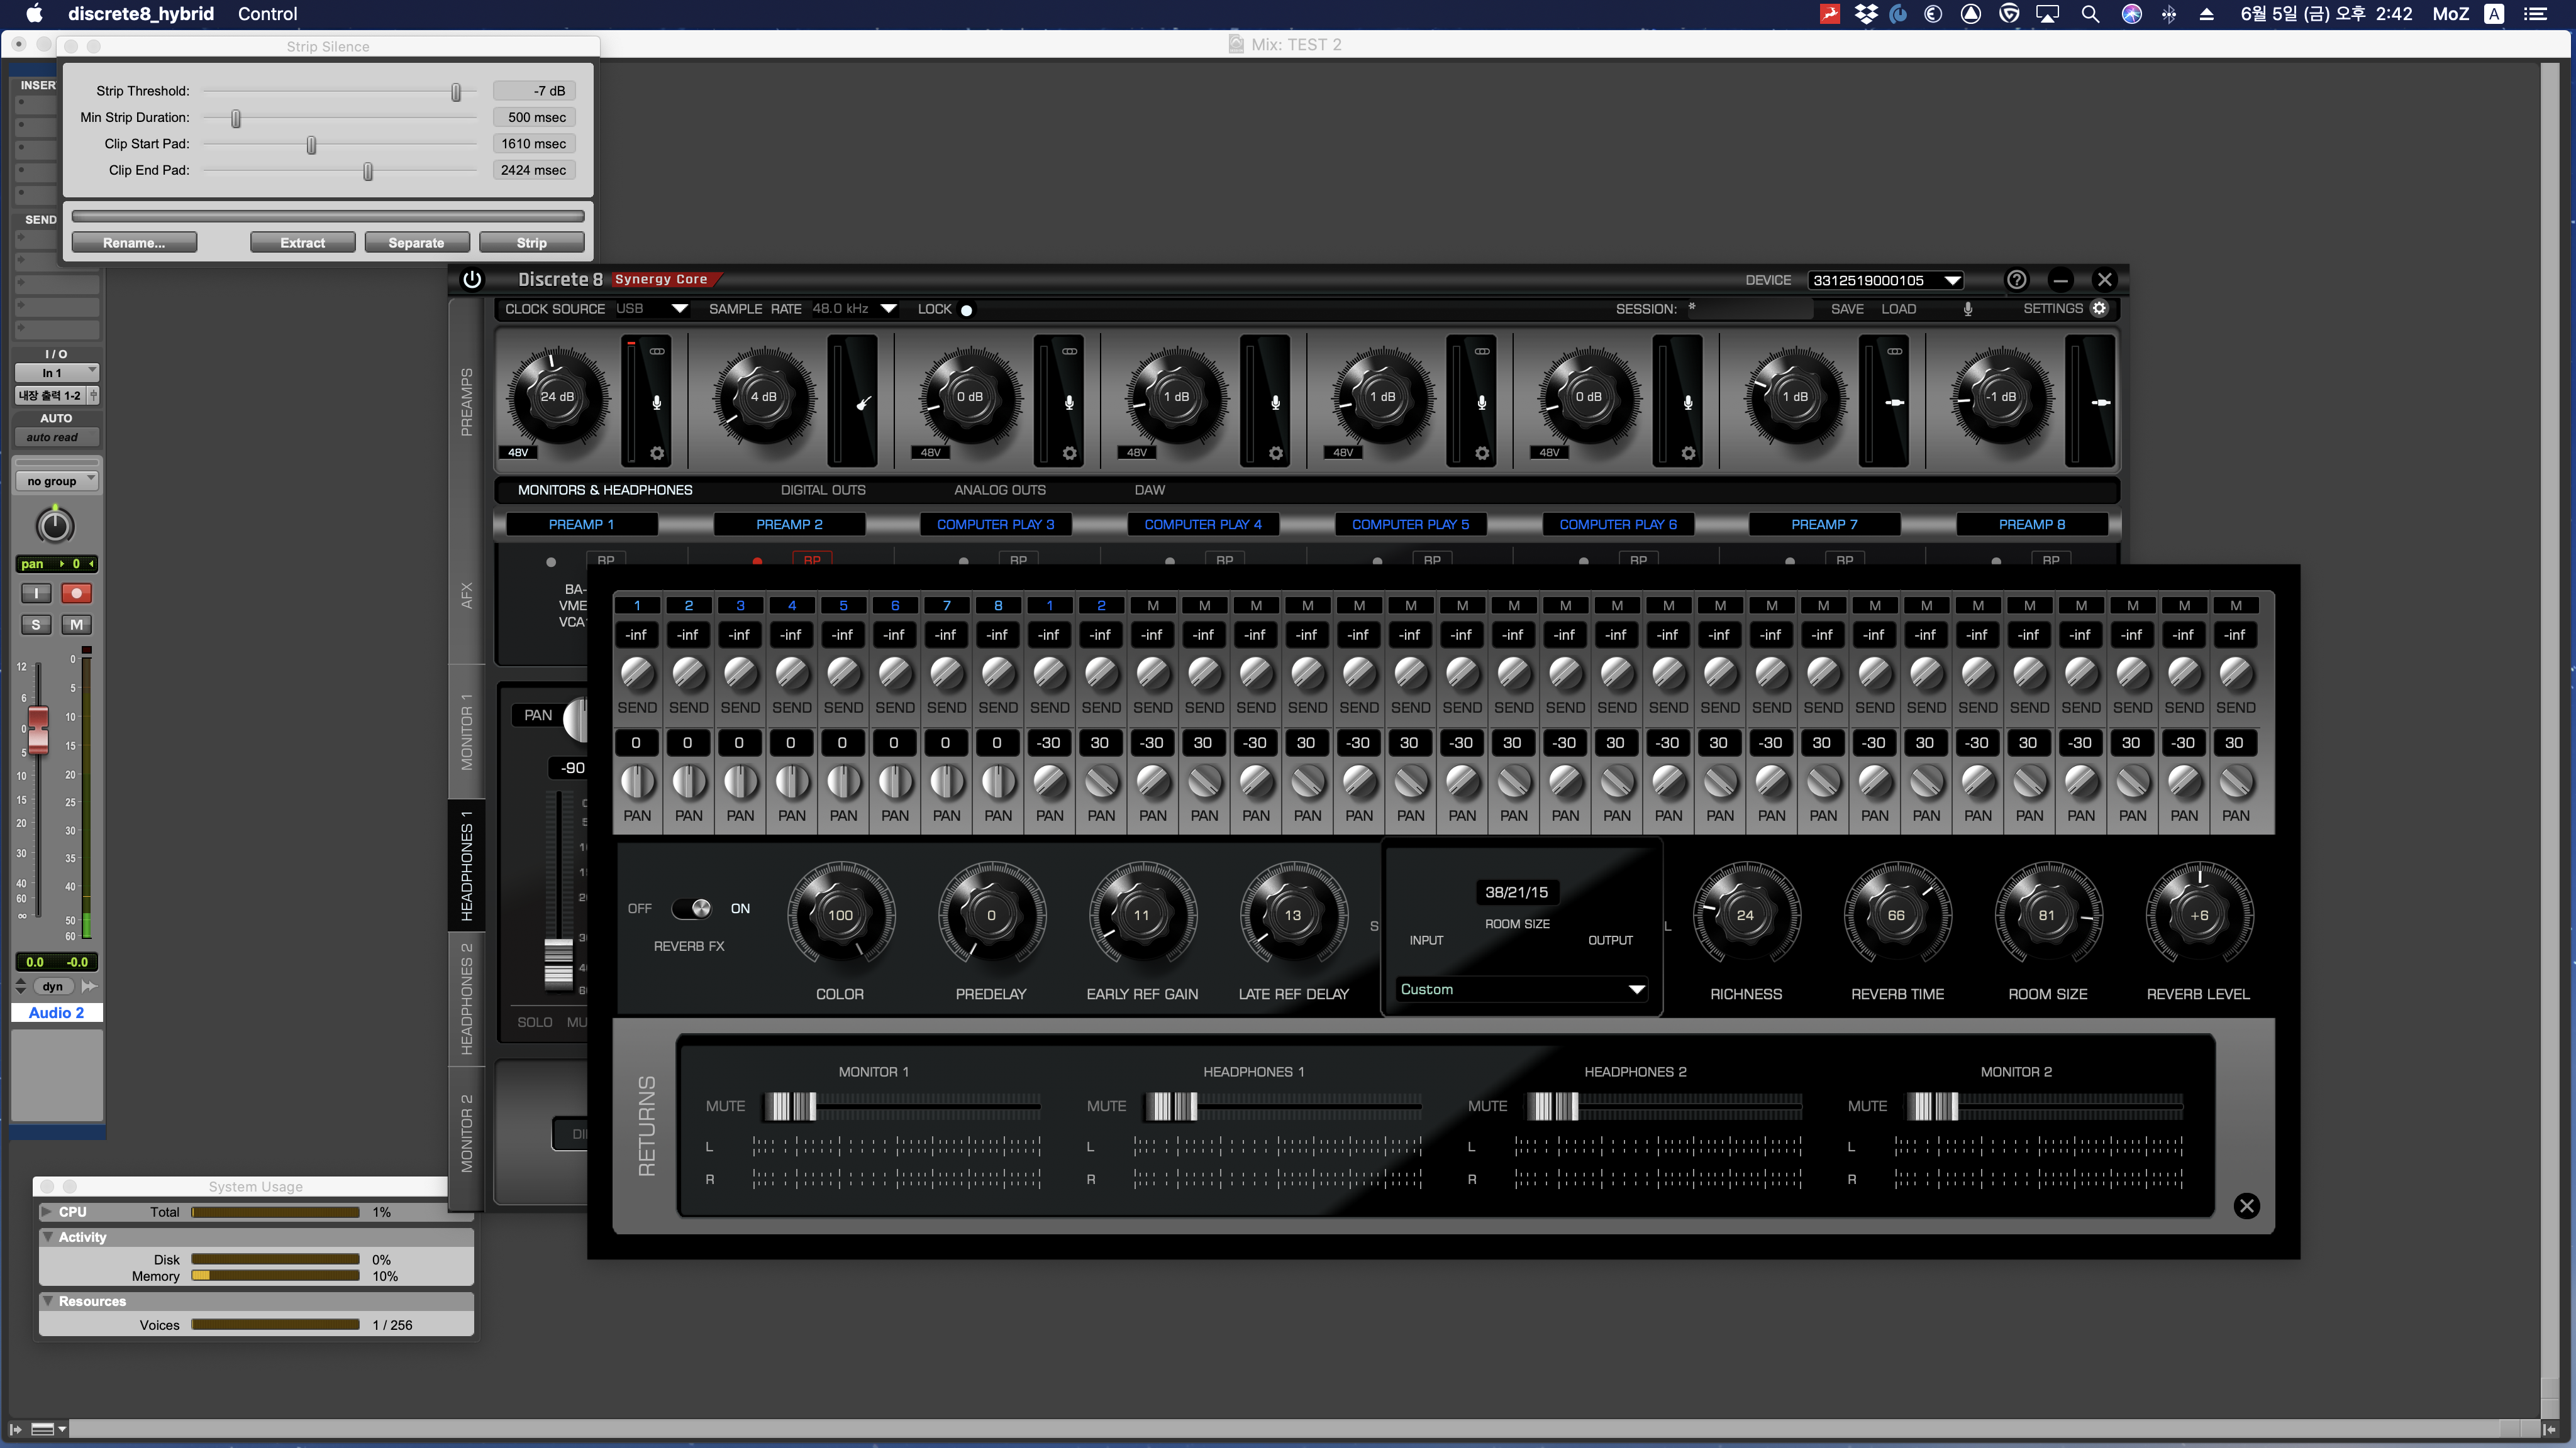This screenshot has width=2576, height=1448.
Task: Click Bluetooth icon in menu bar
Action: (2168, 14)
